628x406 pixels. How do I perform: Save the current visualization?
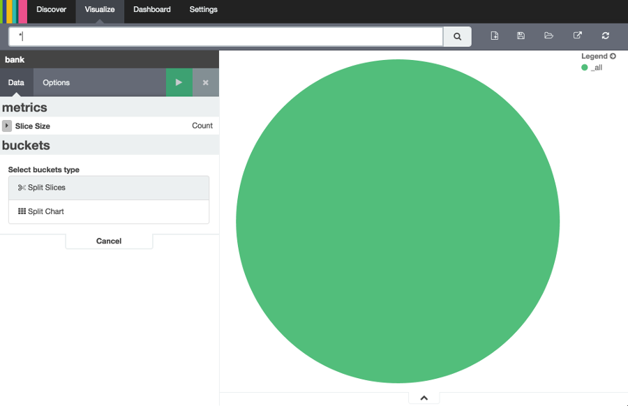pyautogui.click(x=521, y=35)
